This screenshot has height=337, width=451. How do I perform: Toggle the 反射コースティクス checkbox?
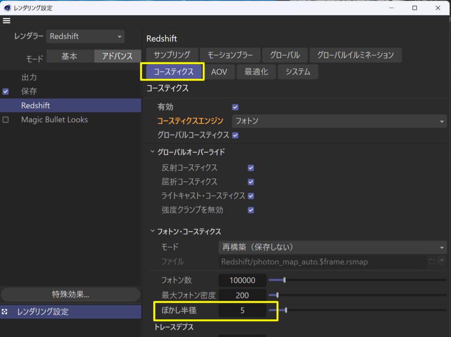(x=251, y=168)
